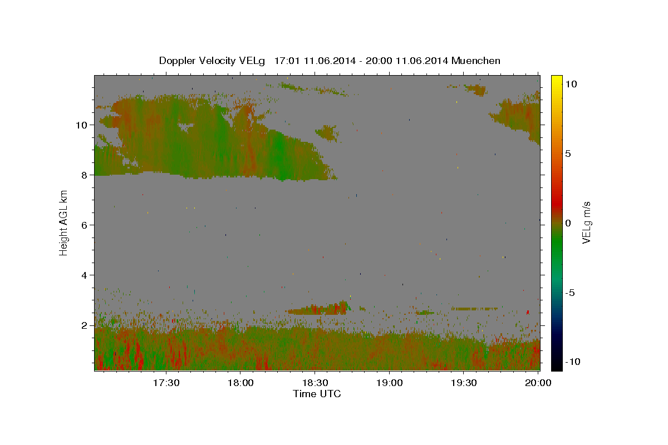Click the '18:30' time axis label

tap(315, 383)
